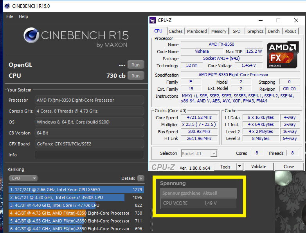Switch to the Mainboard tab
306x233 pixels.
[197, 31]
